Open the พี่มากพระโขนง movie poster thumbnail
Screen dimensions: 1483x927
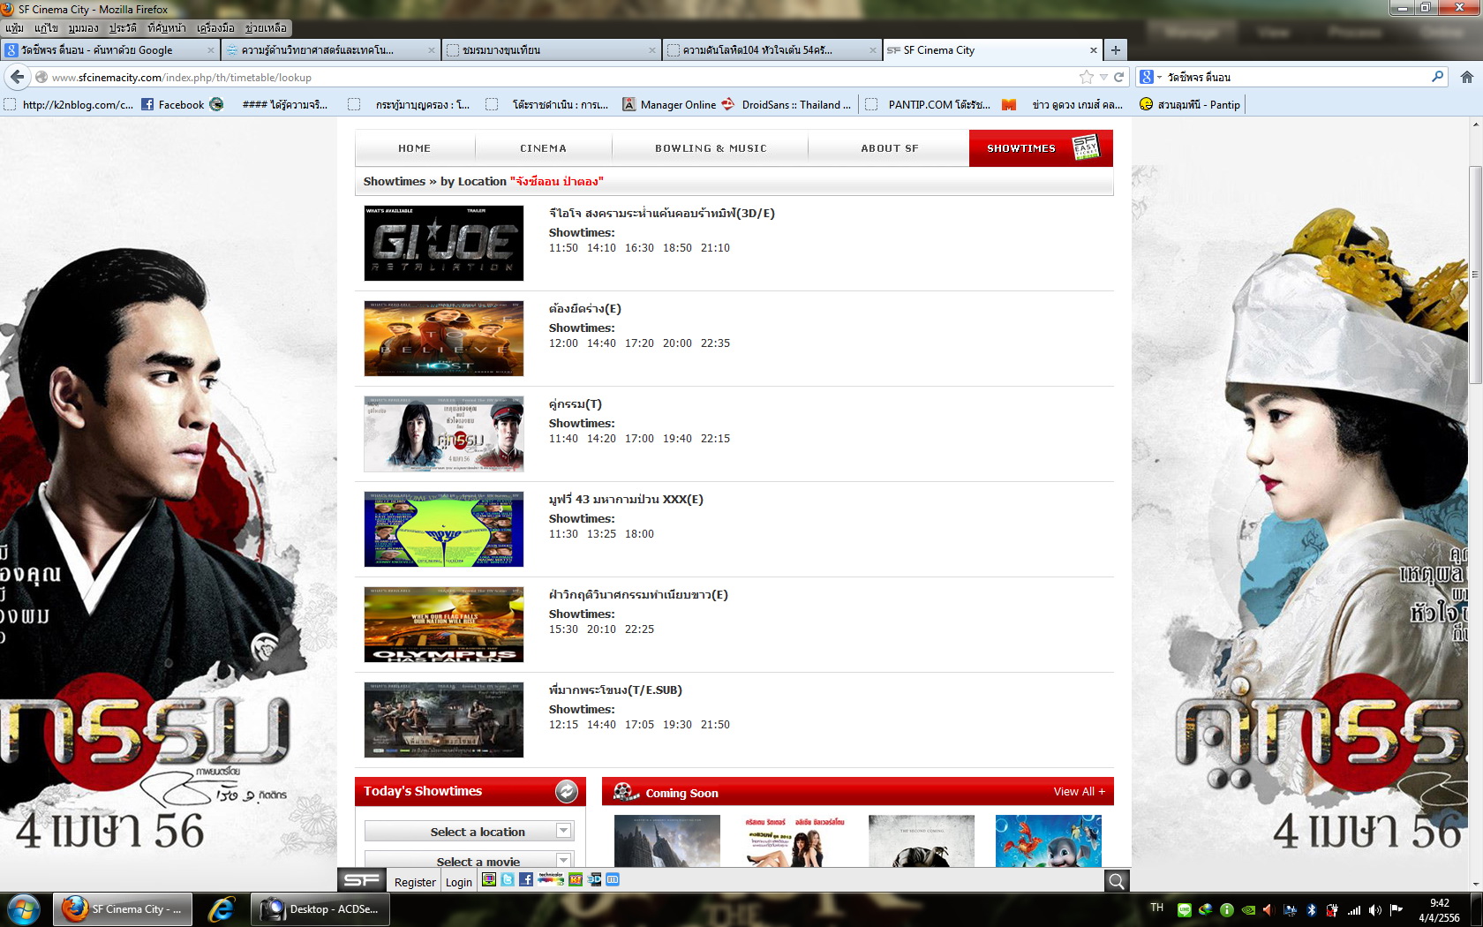[x=444, y=720]
